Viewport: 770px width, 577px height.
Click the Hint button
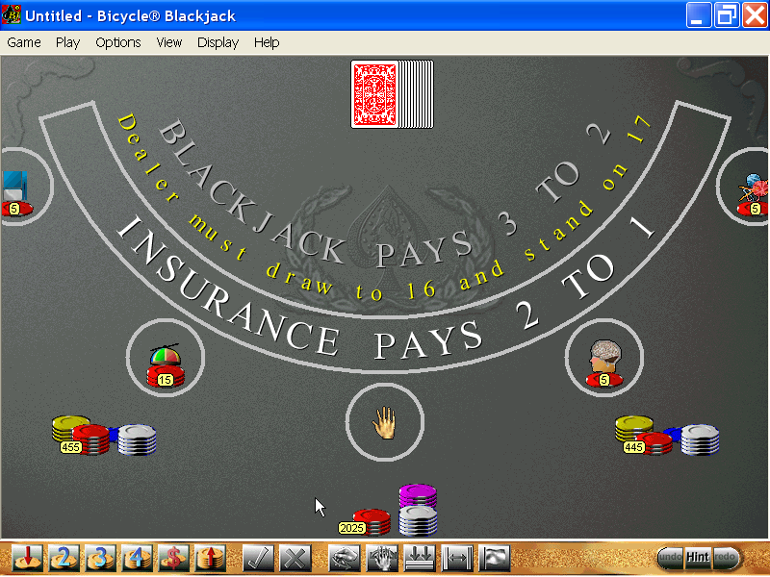click(x=698, y=558)
